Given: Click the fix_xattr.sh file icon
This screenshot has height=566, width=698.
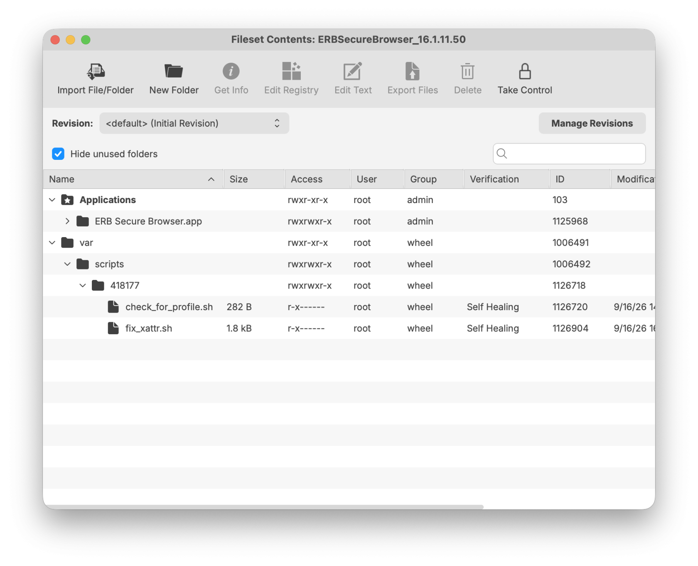Looking at the screenshot, I should click(x=113, y=328).
